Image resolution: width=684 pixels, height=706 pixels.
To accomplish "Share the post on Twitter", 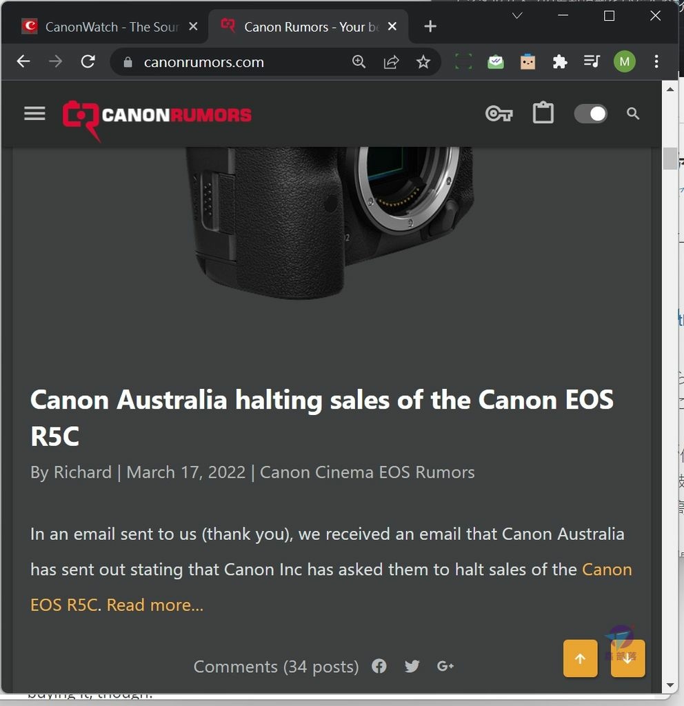I will (412, 666).
